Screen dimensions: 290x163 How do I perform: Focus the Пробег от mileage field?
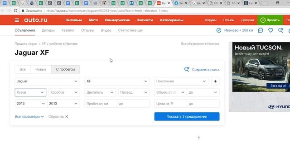pos(101,104)
